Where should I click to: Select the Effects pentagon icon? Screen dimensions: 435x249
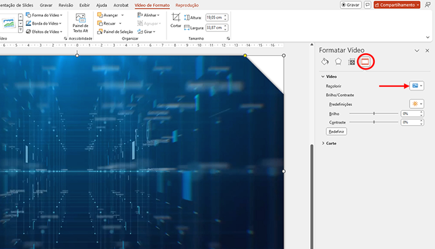(x=338, y=62)
